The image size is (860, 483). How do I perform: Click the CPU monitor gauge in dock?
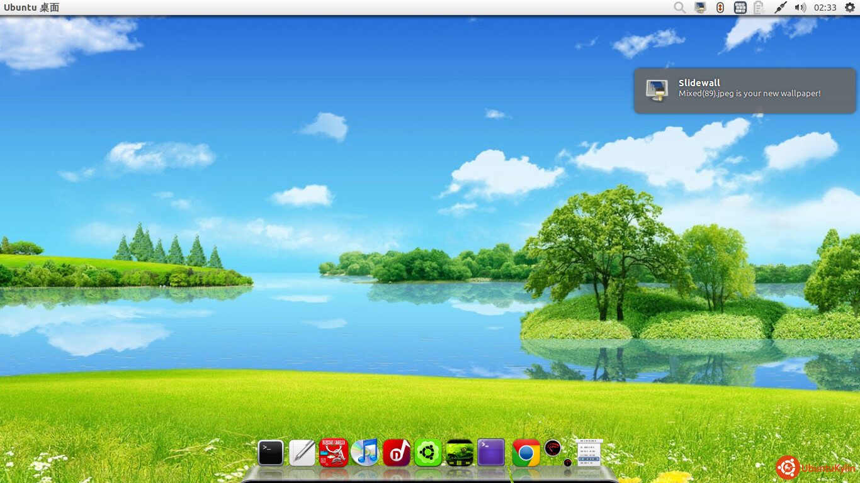point(553,448)
